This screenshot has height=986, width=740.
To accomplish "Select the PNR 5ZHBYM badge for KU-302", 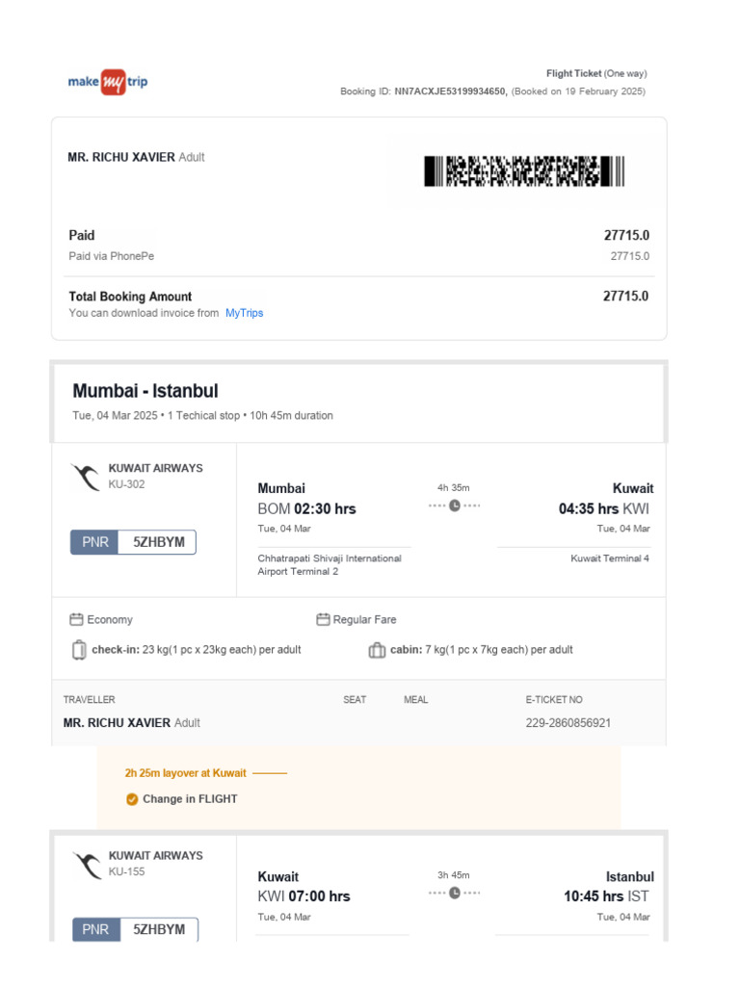I will point(133,542).
